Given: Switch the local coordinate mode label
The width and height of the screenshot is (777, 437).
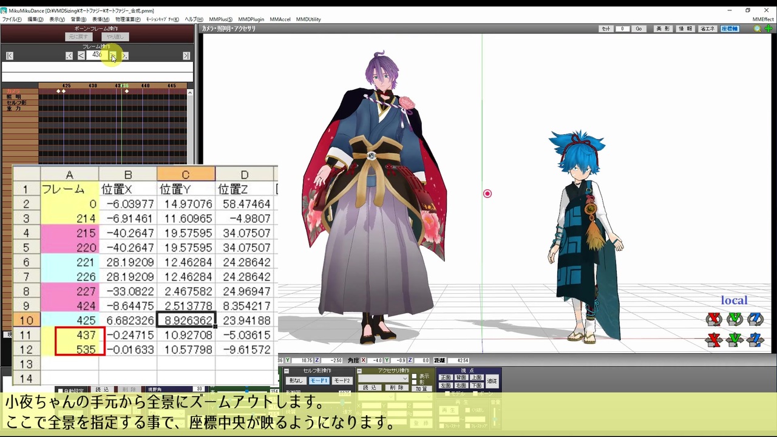Looking at the screenshot, I should tap(734, 300).
